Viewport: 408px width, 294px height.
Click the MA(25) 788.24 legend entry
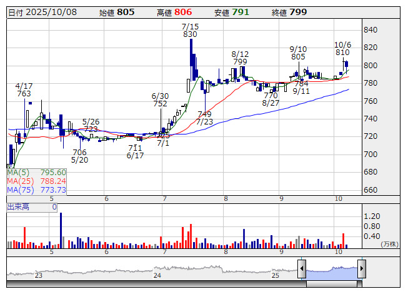(x=36, y=181)
